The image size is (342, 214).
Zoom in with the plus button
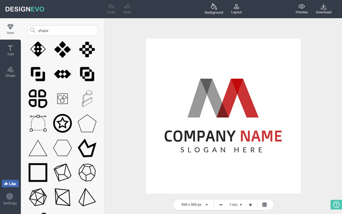(x=251, y=205)
